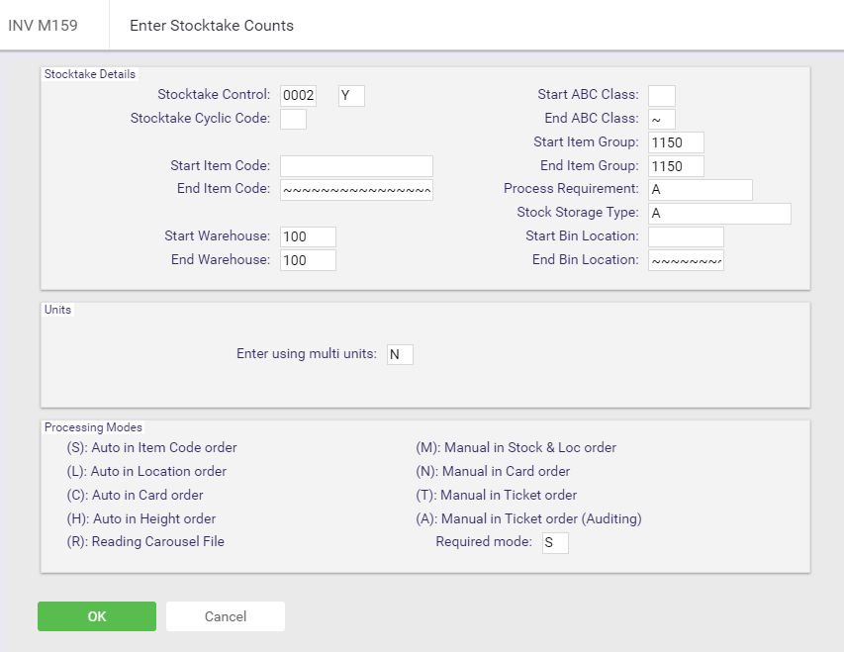Select the End Bin Location field

pyautogui.click(x=686, y=260)
